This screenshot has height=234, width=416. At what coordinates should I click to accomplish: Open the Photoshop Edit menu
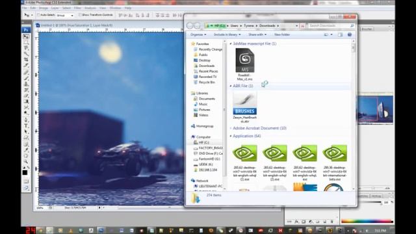click(33, 8)
